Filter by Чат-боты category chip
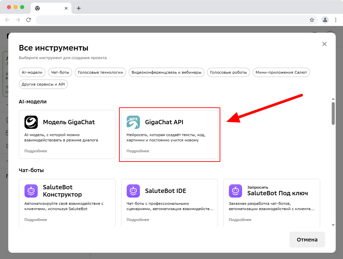The image size is (343, 259). click(60, 72)
